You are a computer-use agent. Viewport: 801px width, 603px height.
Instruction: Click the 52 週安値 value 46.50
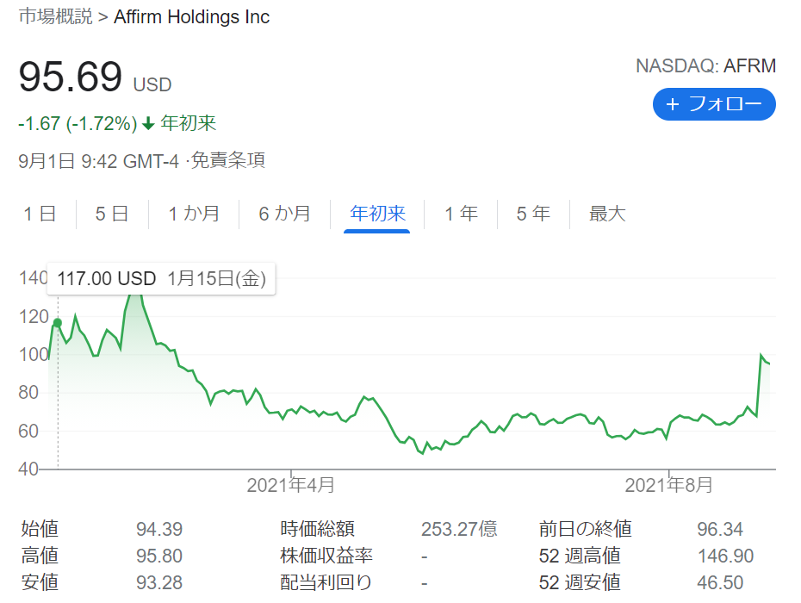point(720,582)
